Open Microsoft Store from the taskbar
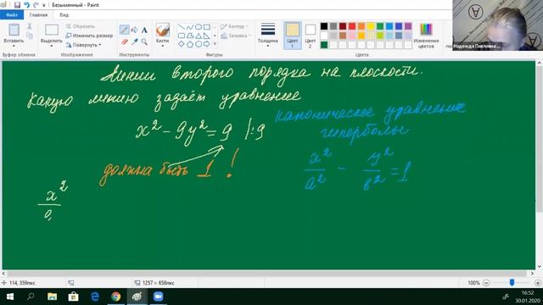 tap(74, 297)
